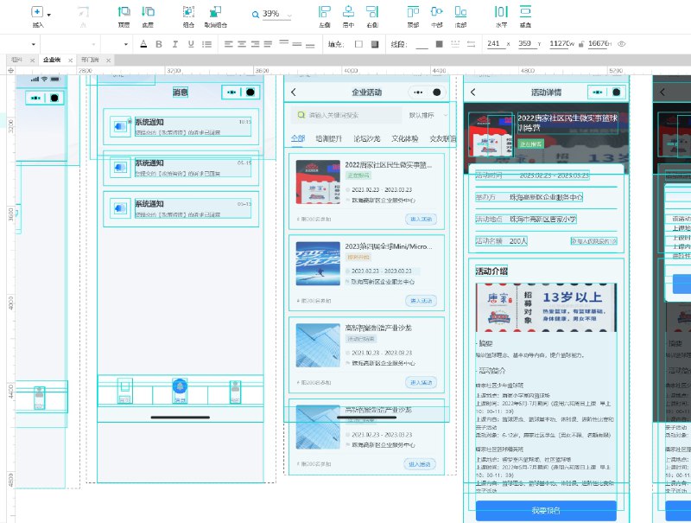Image resolution: width=691 pixels, height=523 pixels.
Task: Distribute horizontally with 水平 icon
Action: pos(501,12)
